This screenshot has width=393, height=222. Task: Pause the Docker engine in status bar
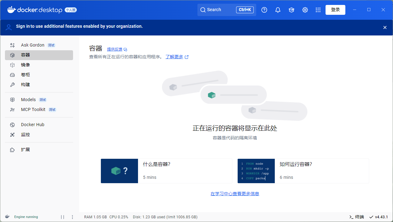point(63,217)
